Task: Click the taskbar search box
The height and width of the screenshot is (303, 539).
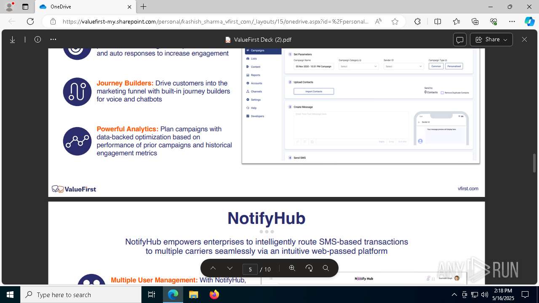Action: 81,295
